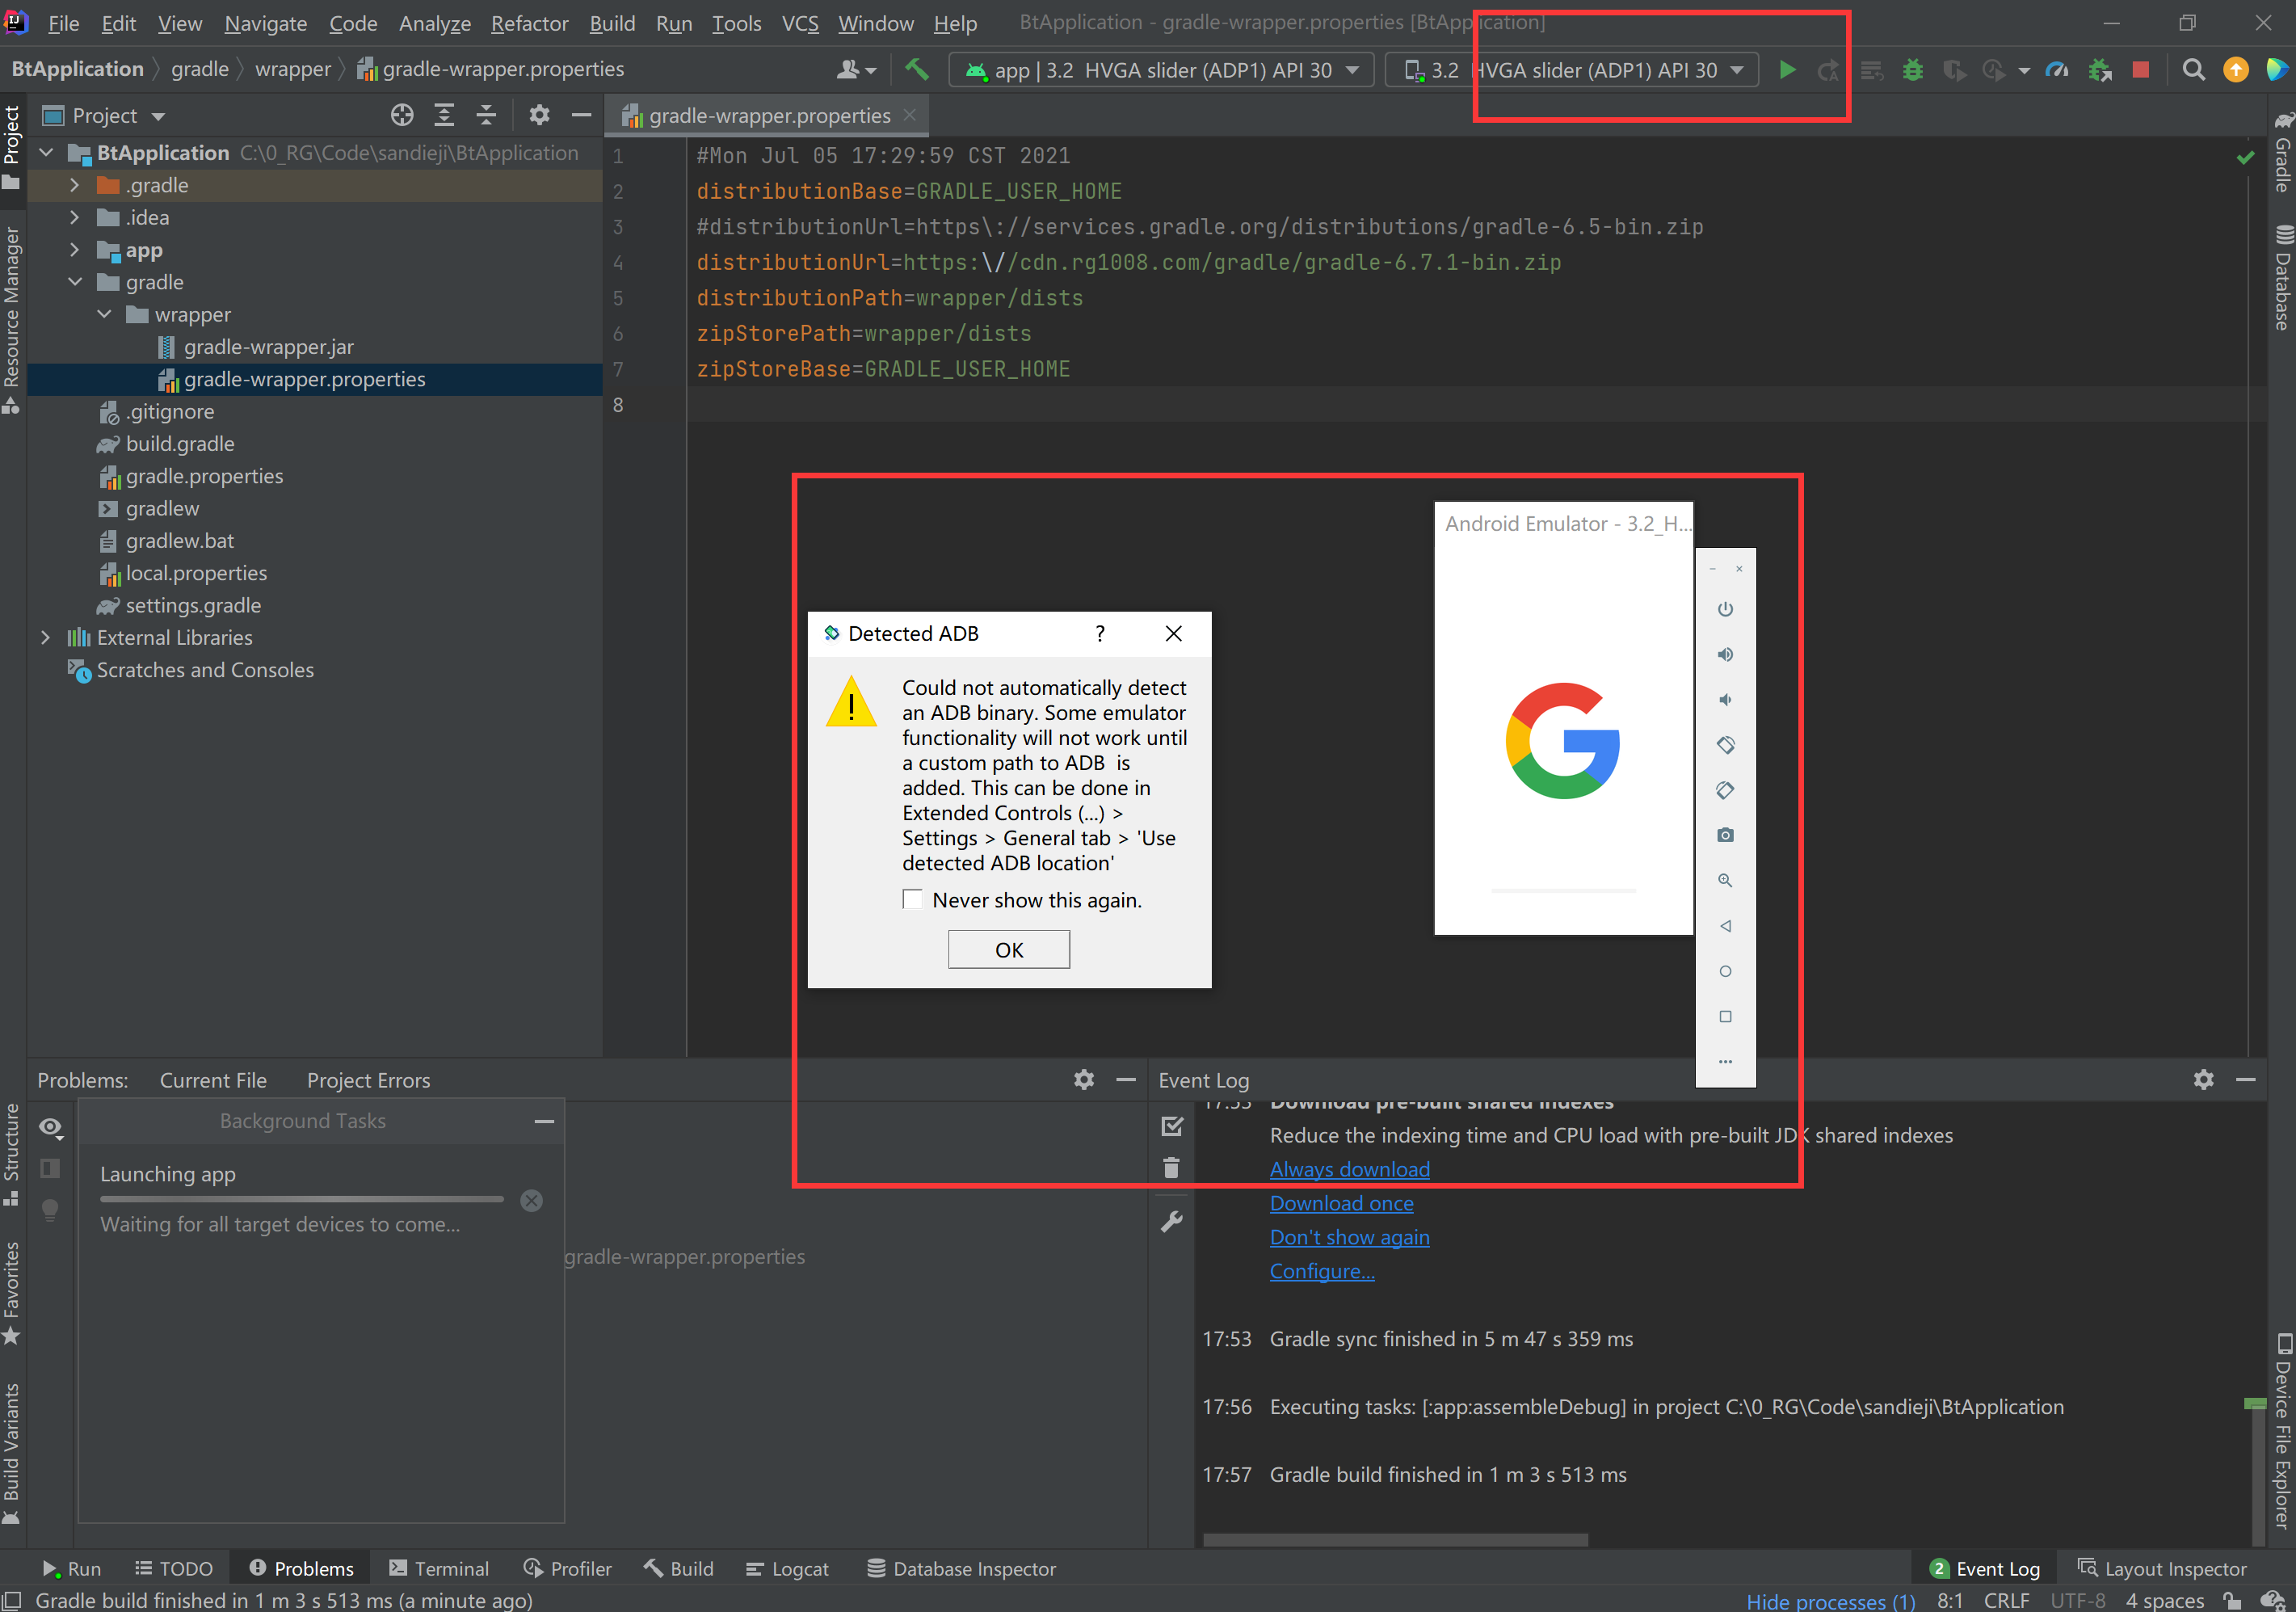Click the Event Log horizontal scrollbar
The image size is (2296, 1612).
(1395, 1540)
